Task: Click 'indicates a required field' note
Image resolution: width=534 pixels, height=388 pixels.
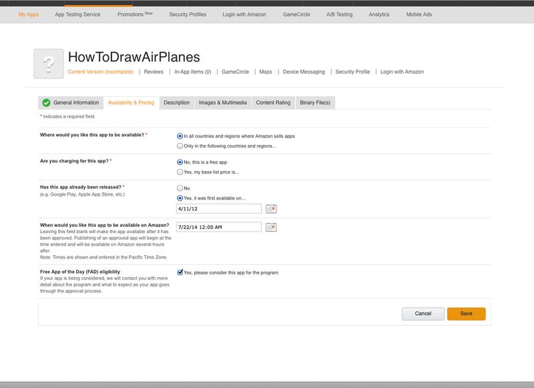Action: (x=69, y=116)
